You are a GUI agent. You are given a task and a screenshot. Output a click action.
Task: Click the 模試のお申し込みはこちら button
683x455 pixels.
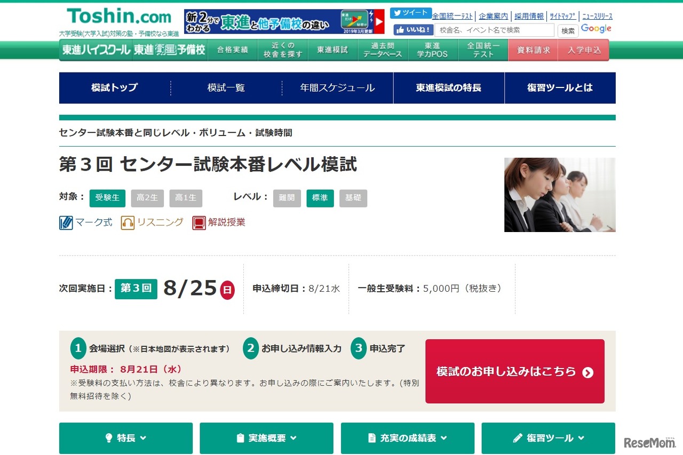pos(514,371)
